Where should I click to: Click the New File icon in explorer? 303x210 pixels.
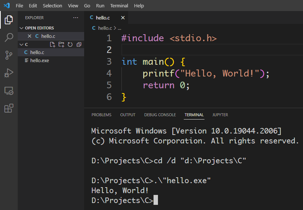(52, 45)
